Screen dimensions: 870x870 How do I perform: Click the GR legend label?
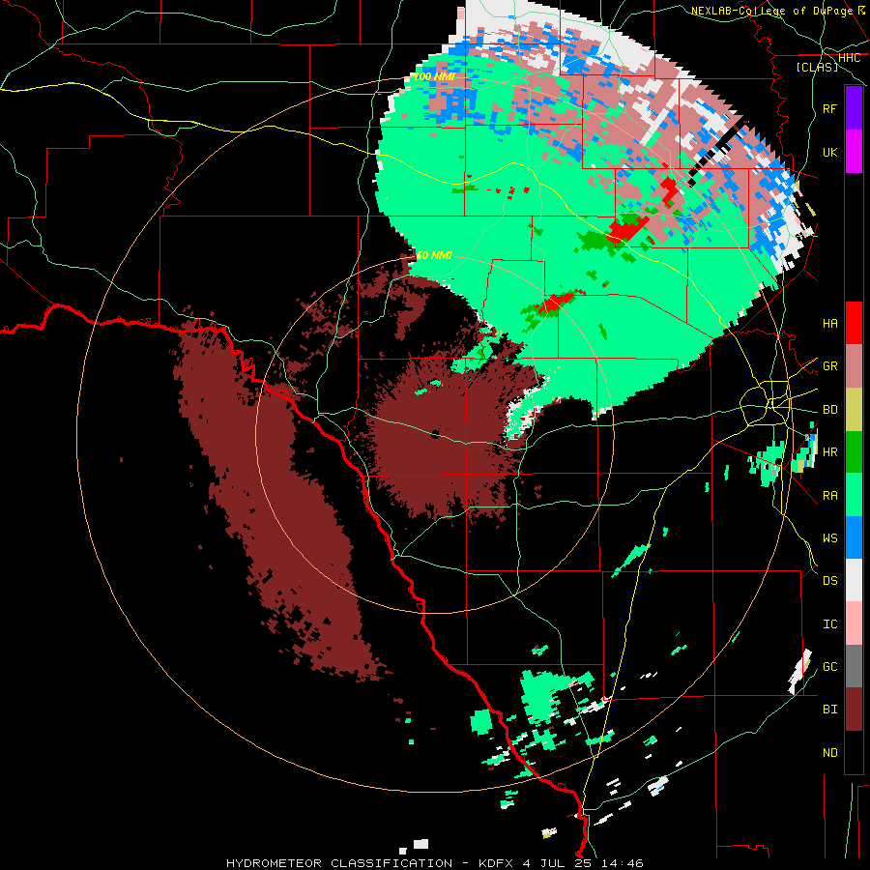pos(830,366)
